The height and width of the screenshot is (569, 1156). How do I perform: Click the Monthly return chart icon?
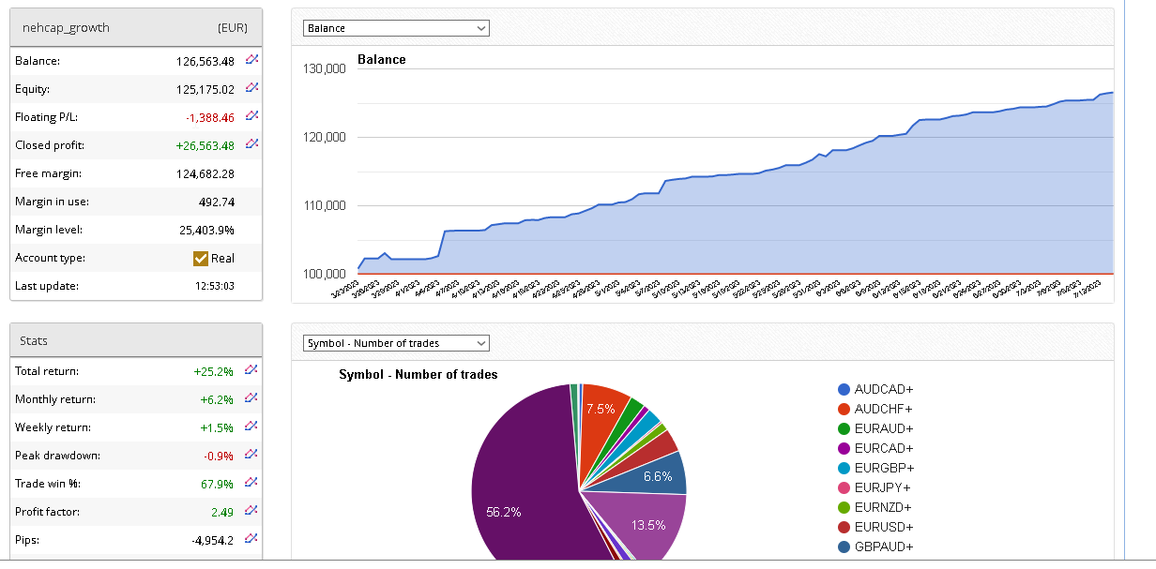(251, 398)
